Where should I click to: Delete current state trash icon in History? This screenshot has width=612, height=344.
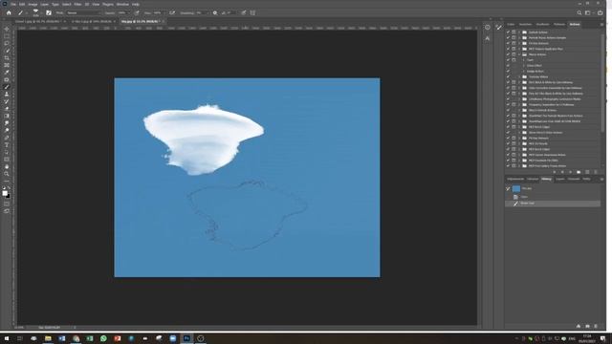pyautogui.click(x=596, y=326)
